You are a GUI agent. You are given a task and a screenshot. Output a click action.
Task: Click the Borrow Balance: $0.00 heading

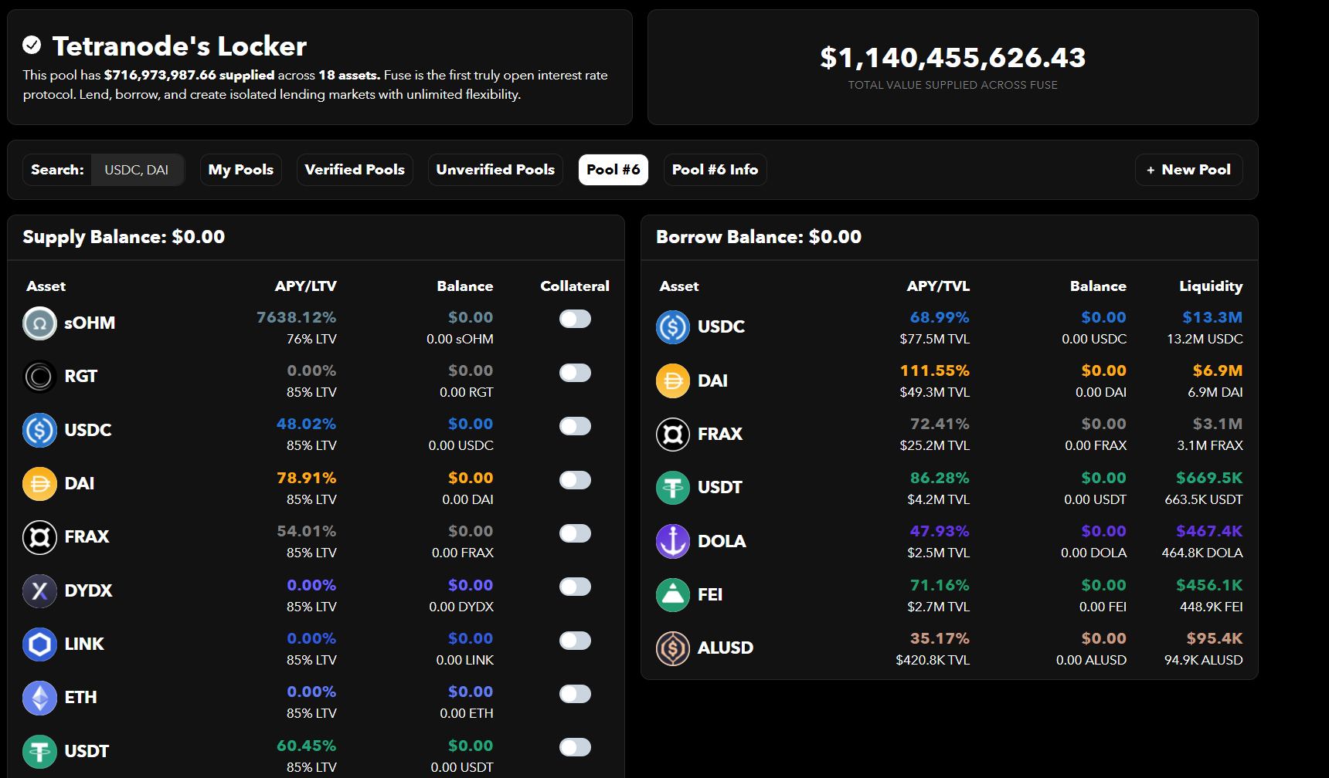(x=759, y=237)
